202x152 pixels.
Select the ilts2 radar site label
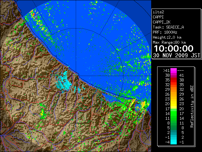[x=158, y=12]
